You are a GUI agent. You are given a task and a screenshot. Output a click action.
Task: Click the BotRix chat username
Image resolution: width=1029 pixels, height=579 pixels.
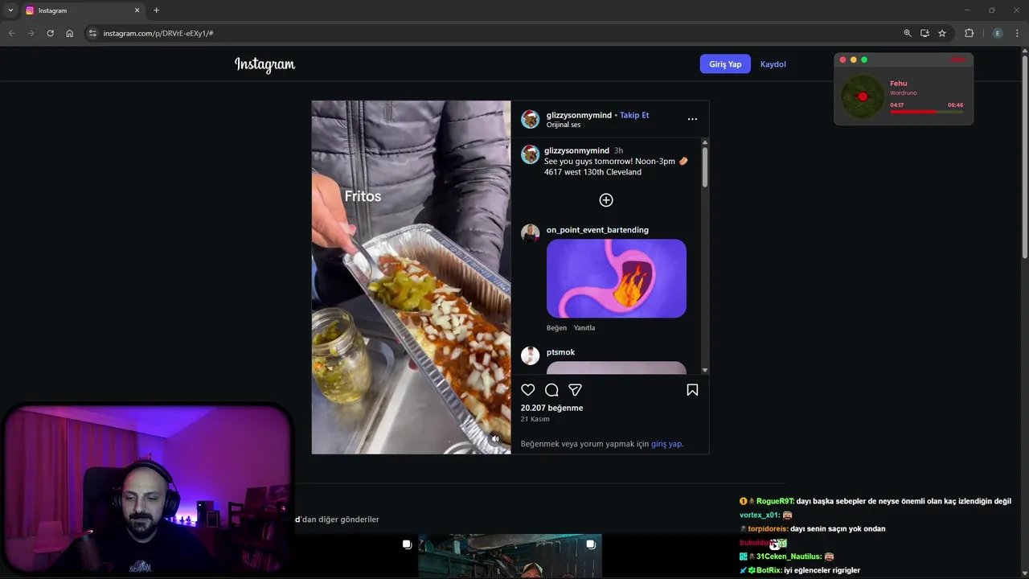coord(769,570)
